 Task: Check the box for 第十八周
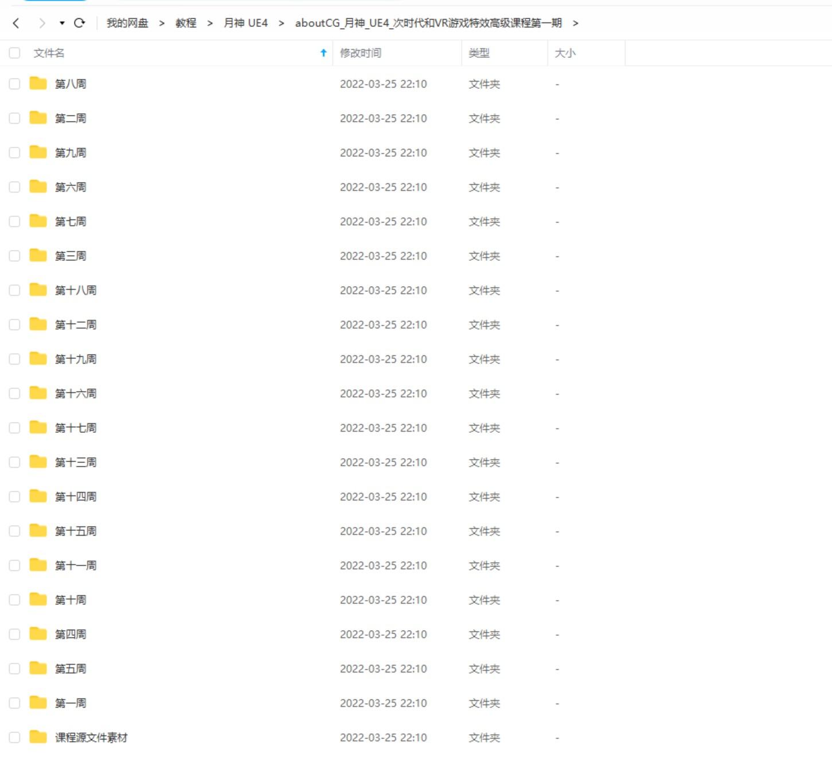click(15, 290)
